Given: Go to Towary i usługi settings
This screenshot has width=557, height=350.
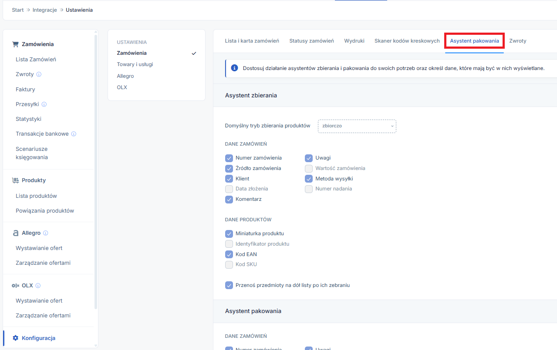Looking at the screenshot, I should tap(135, 64).
